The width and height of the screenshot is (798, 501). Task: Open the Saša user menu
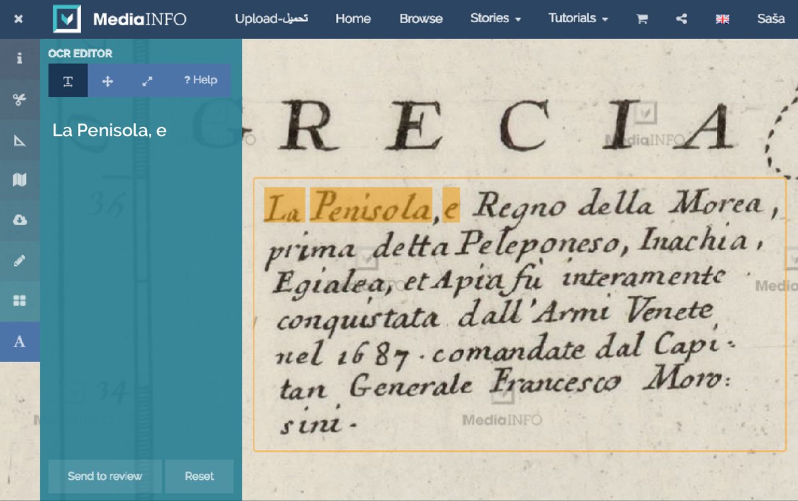771,19
